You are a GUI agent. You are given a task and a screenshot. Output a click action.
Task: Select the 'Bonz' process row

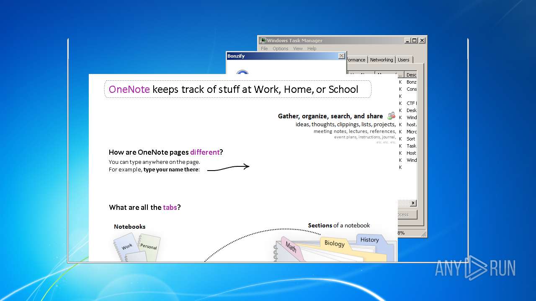pyautogui.click(x=407, y=82)
